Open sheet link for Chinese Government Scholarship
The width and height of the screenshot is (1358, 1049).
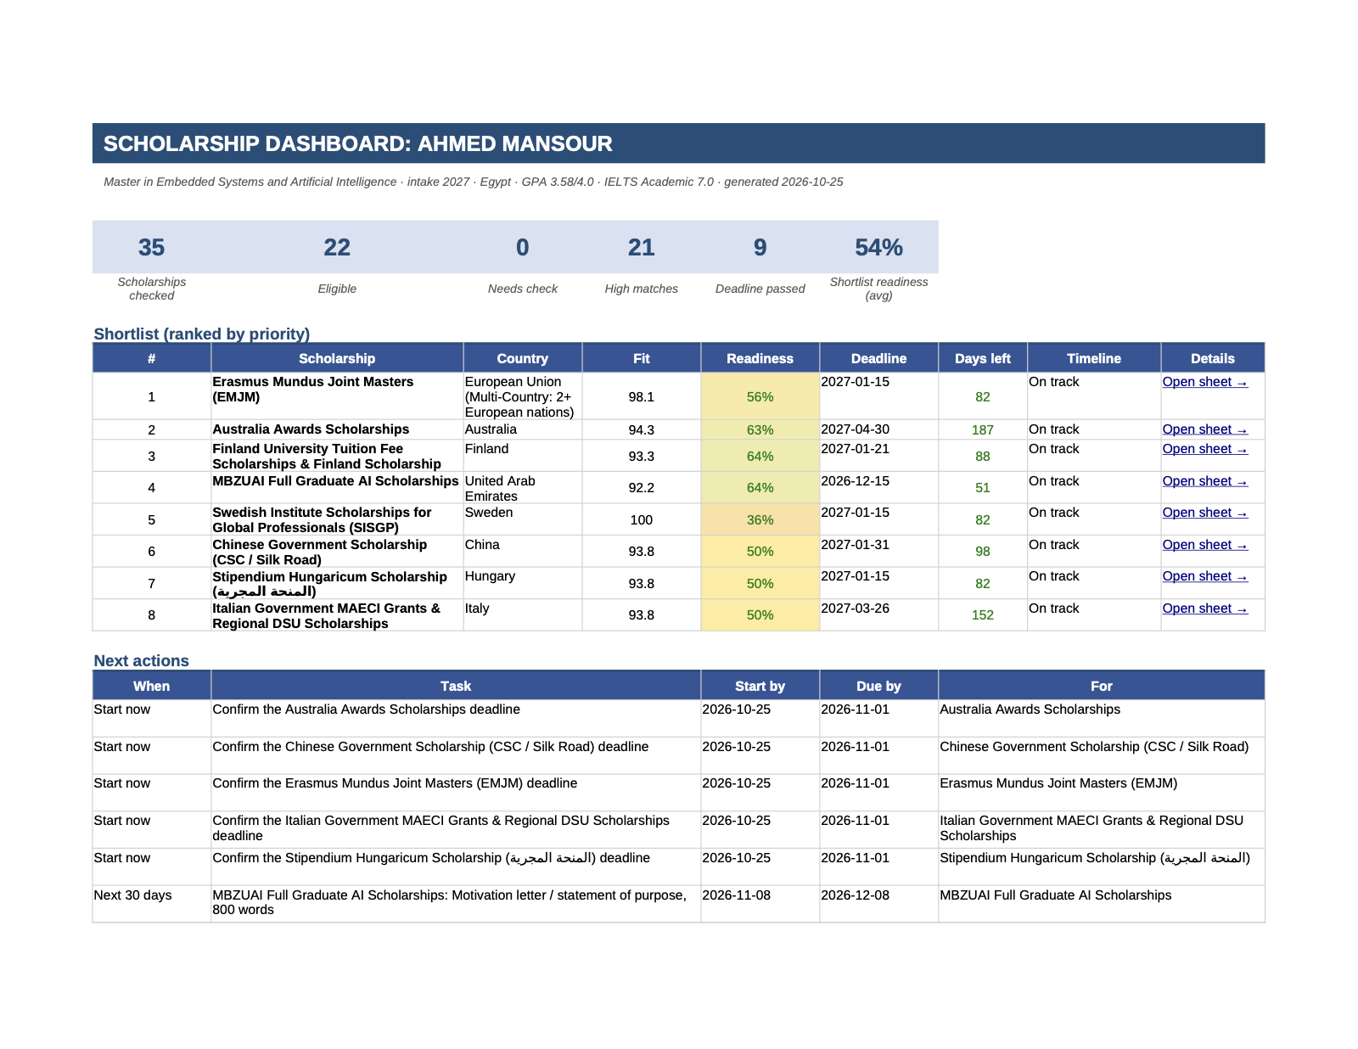click(x=1204, y=545)
